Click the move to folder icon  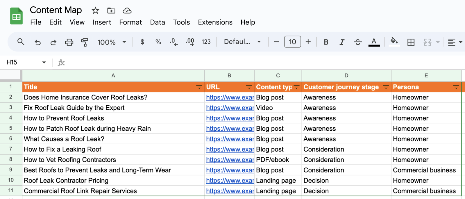(111, 11)
